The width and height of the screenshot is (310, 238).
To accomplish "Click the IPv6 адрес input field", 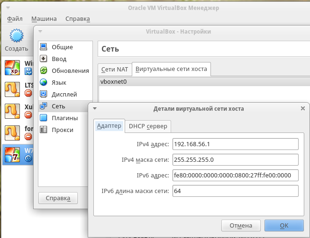I will click(236, 175).
